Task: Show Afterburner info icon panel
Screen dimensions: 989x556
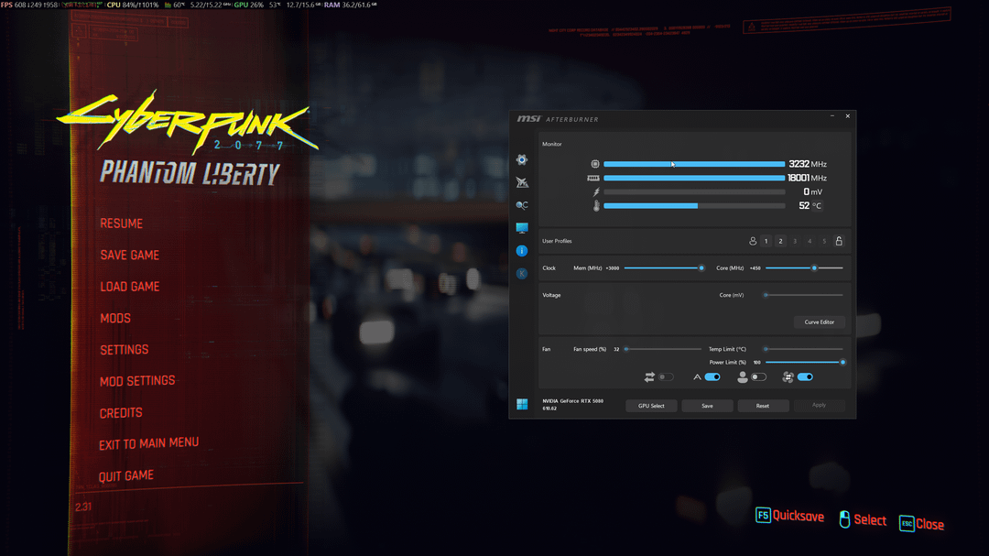Action: coord(522,251)
